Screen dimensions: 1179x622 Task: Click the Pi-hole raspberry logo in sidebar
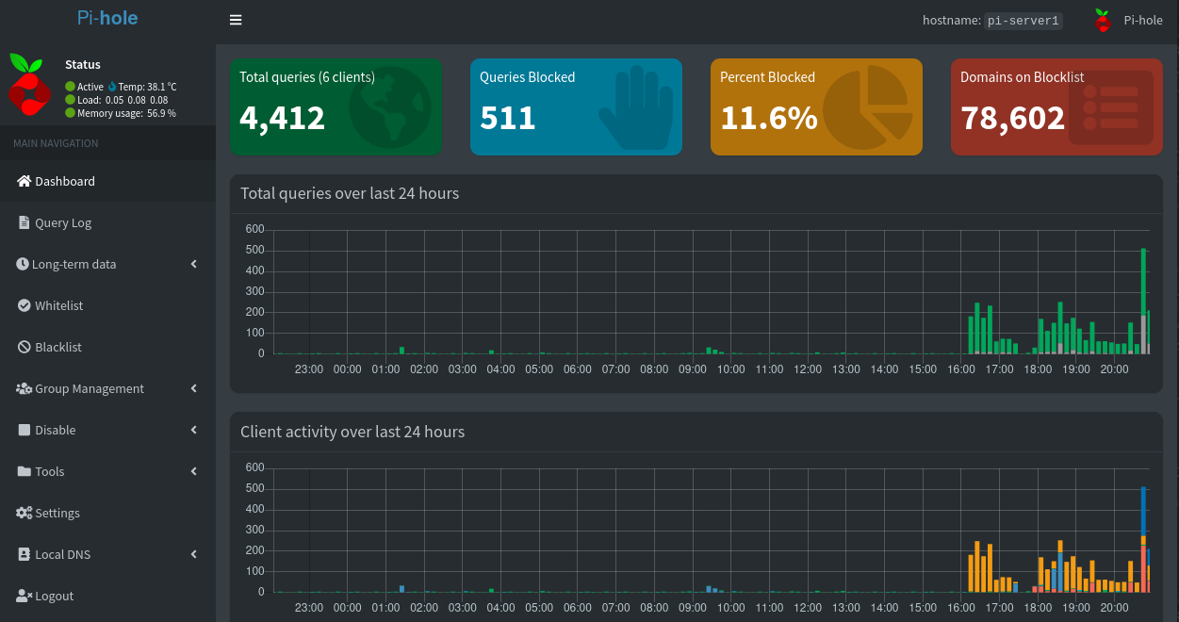pyautogui.click(x=28, y=84)
